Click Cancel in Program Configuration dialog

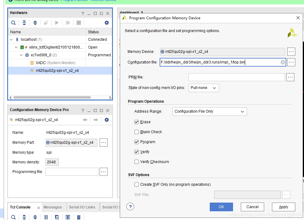coord(252,207)
